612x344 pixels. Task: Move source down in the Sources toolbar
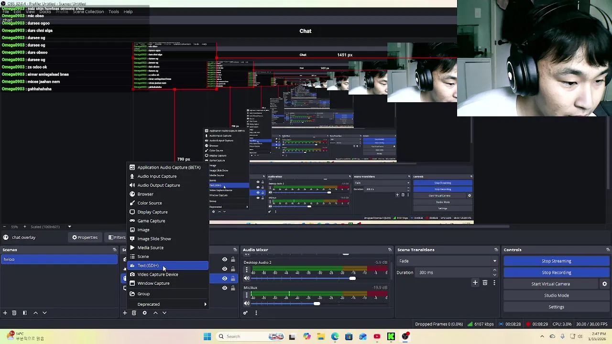tap(164, 313)
